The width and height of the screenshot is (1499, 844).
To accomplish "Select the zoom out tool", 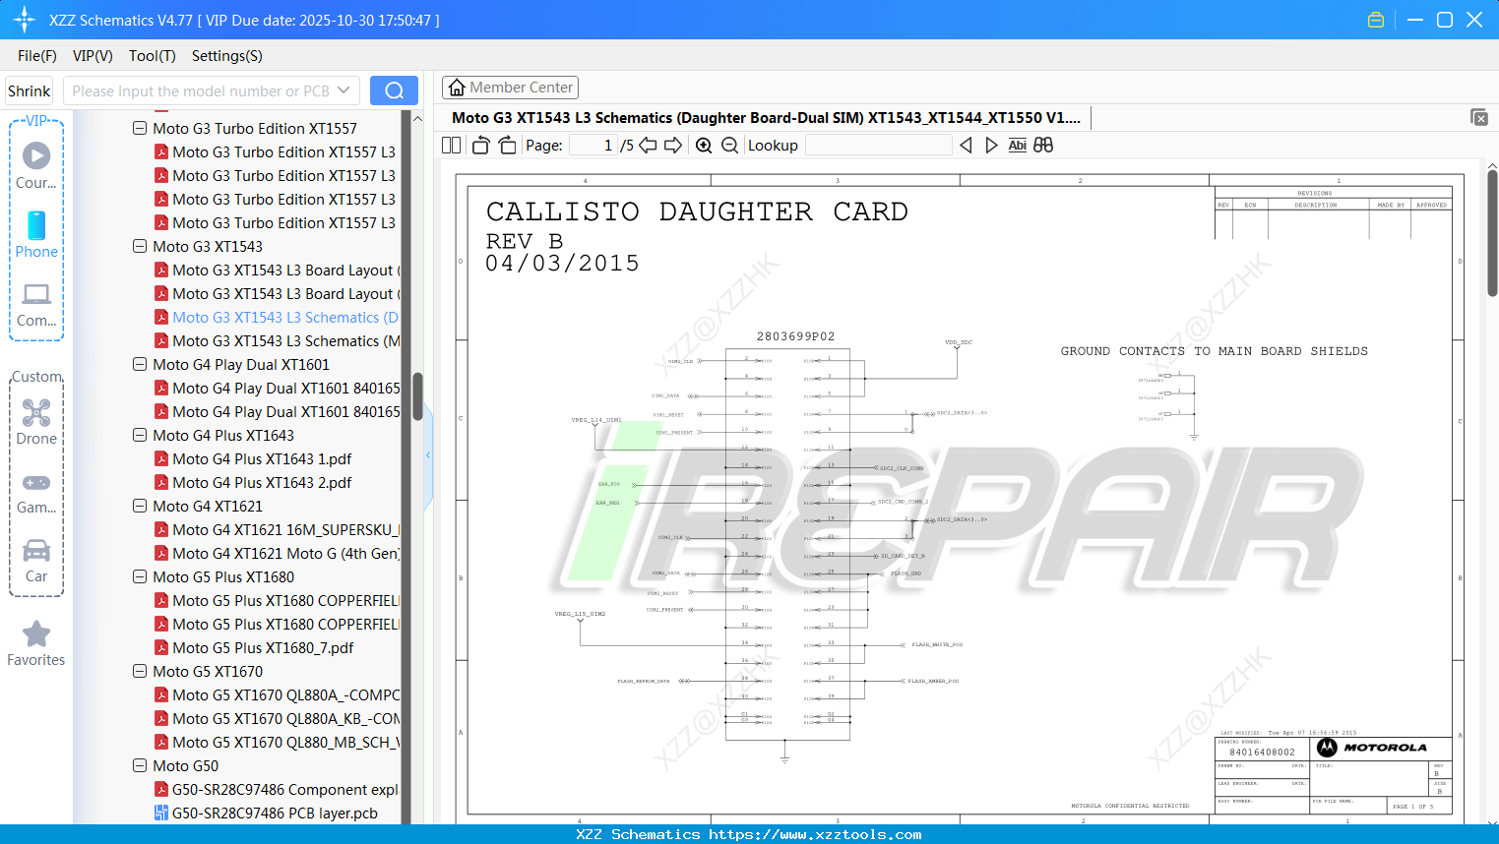I will pos(728,145).
